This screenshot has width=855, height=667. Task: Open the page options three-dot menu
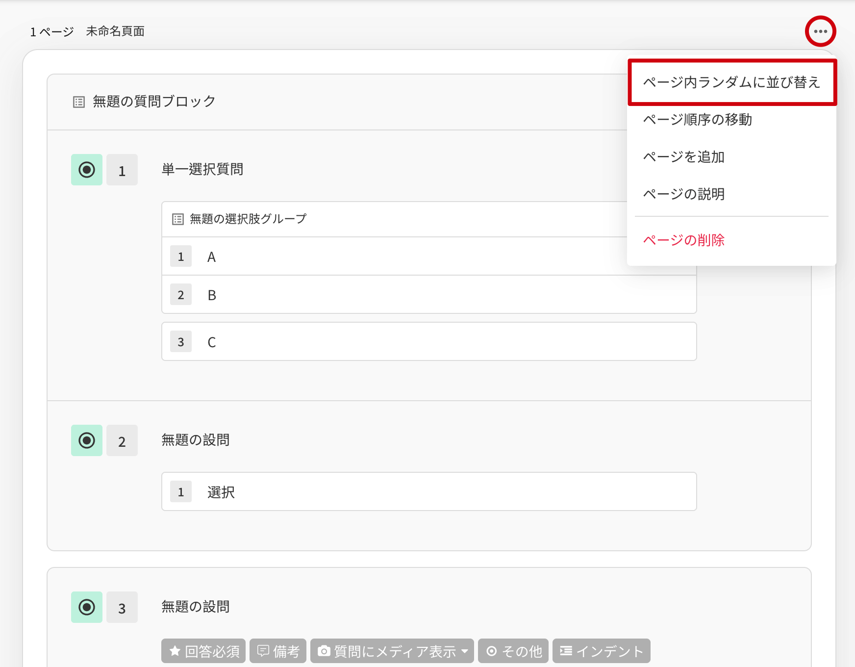point(820,31)
